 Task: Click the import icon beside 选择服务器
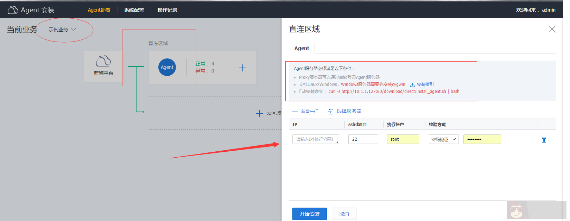click(331, 112)
